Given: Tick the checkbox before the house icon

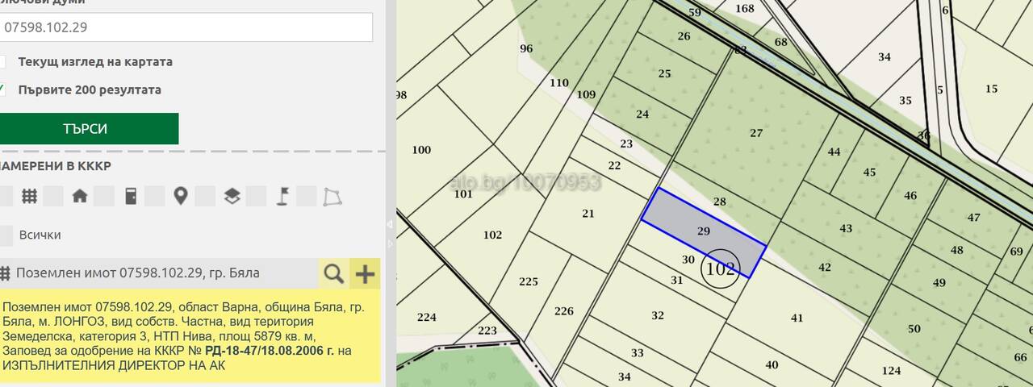Looking at the screenshot, I should point(53,196).
